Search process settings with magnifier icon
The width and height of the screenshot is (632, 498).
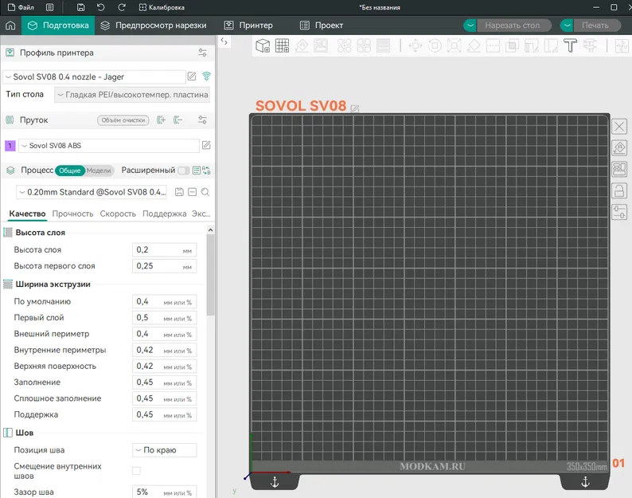click(205, 192)
